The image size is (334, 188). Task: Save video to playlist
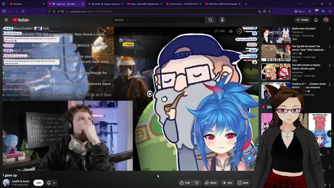243,183
